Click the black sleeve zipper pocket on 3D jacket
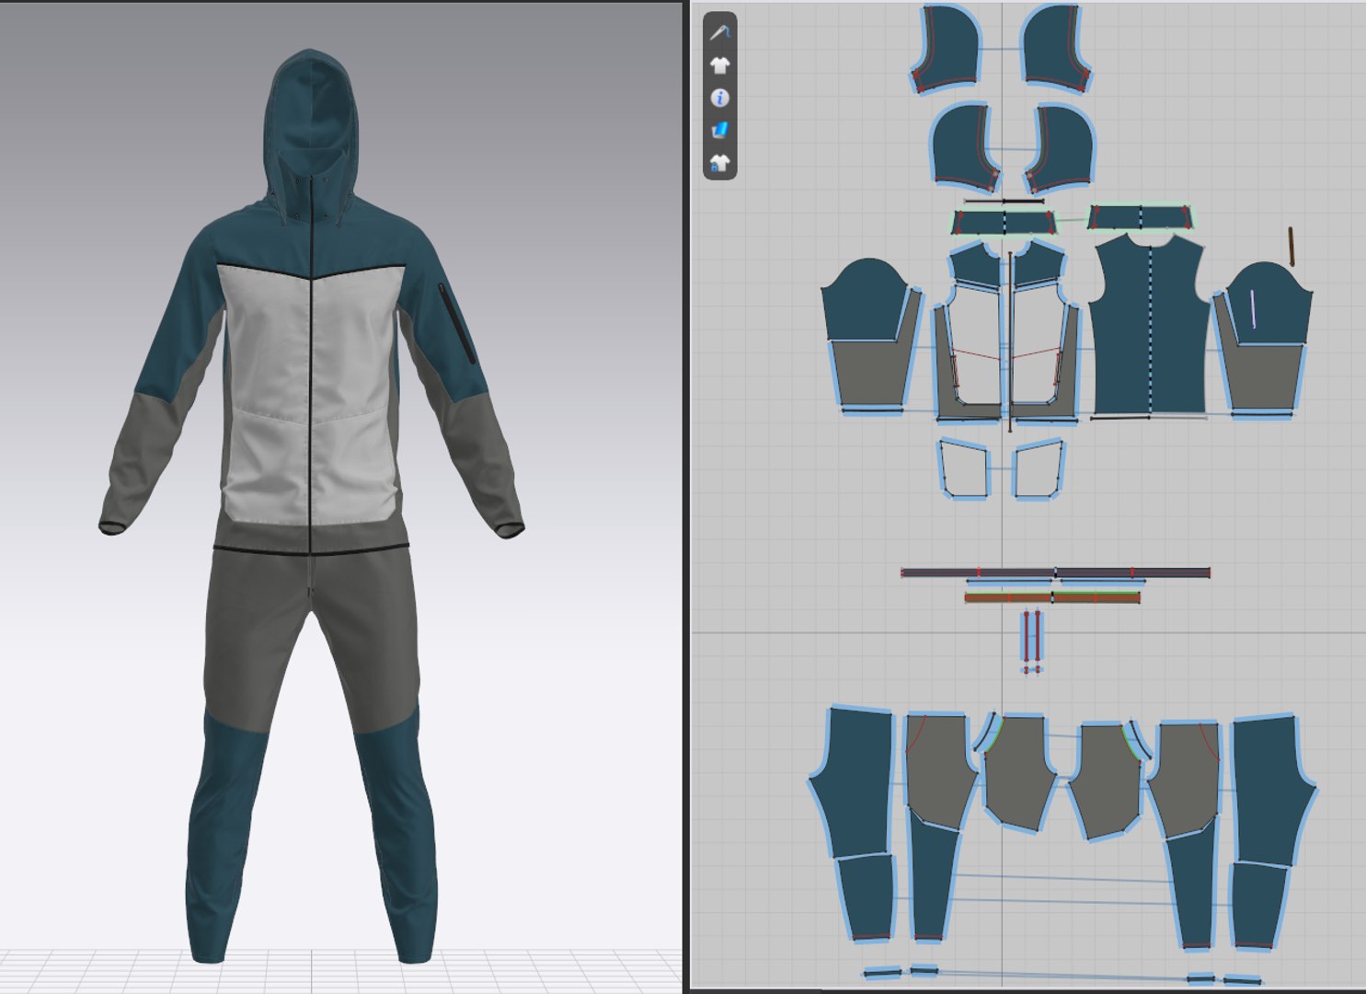This screenshot has height=994, width=1366. (x=455, y=322)
